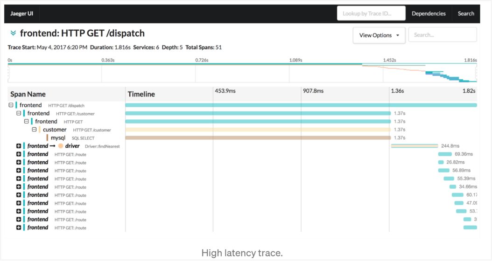Image resolution: width=492 pixels, height=261 pixels.
Task: Expand the /route span lasting 34.66ms
Action: pyautogui.click(x=19, y=187)
